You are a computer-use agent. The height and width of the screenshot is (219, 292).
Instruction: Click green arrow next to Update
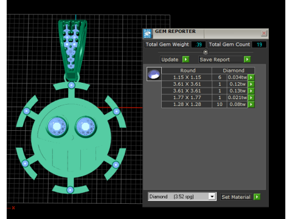point(186,59)
